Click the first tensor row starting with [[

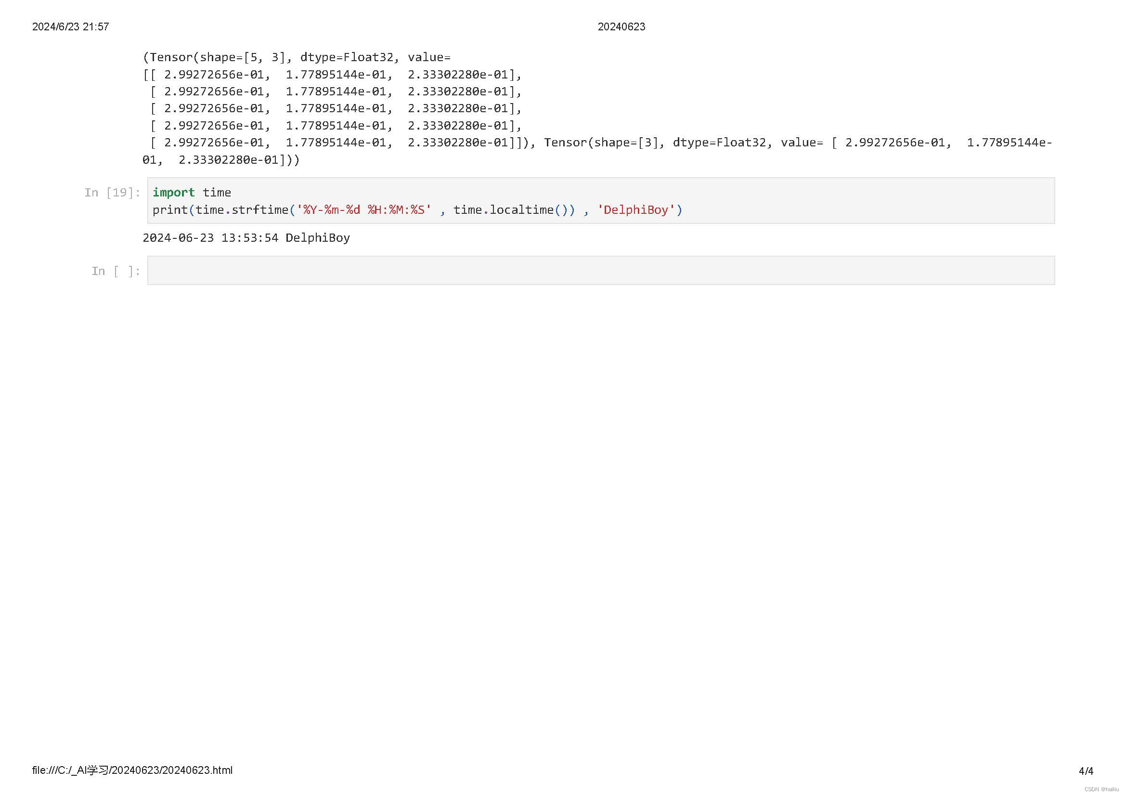pyautogui.click(x=332, y=75)
